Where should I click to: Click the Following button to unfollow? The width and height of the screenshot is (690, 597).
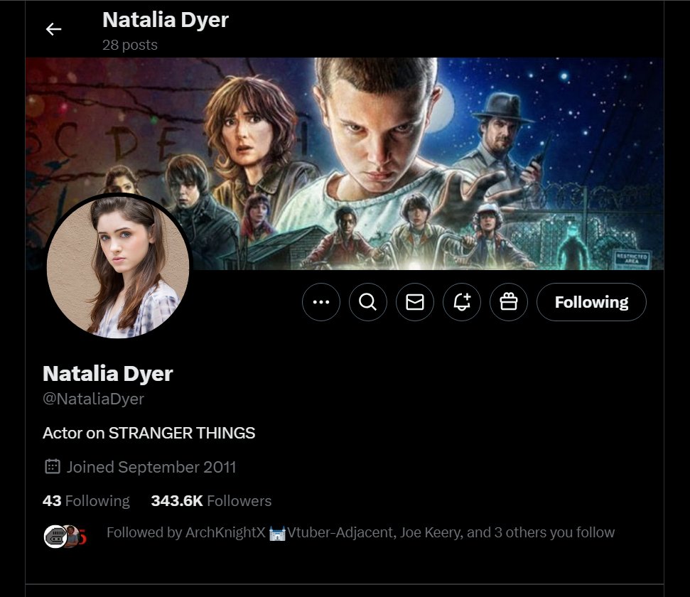coord(591,302)
